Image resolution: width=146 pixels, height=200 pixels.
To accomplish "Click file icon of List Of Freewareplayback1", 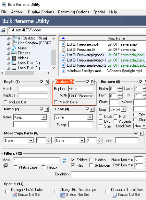I will click(63, 60).
